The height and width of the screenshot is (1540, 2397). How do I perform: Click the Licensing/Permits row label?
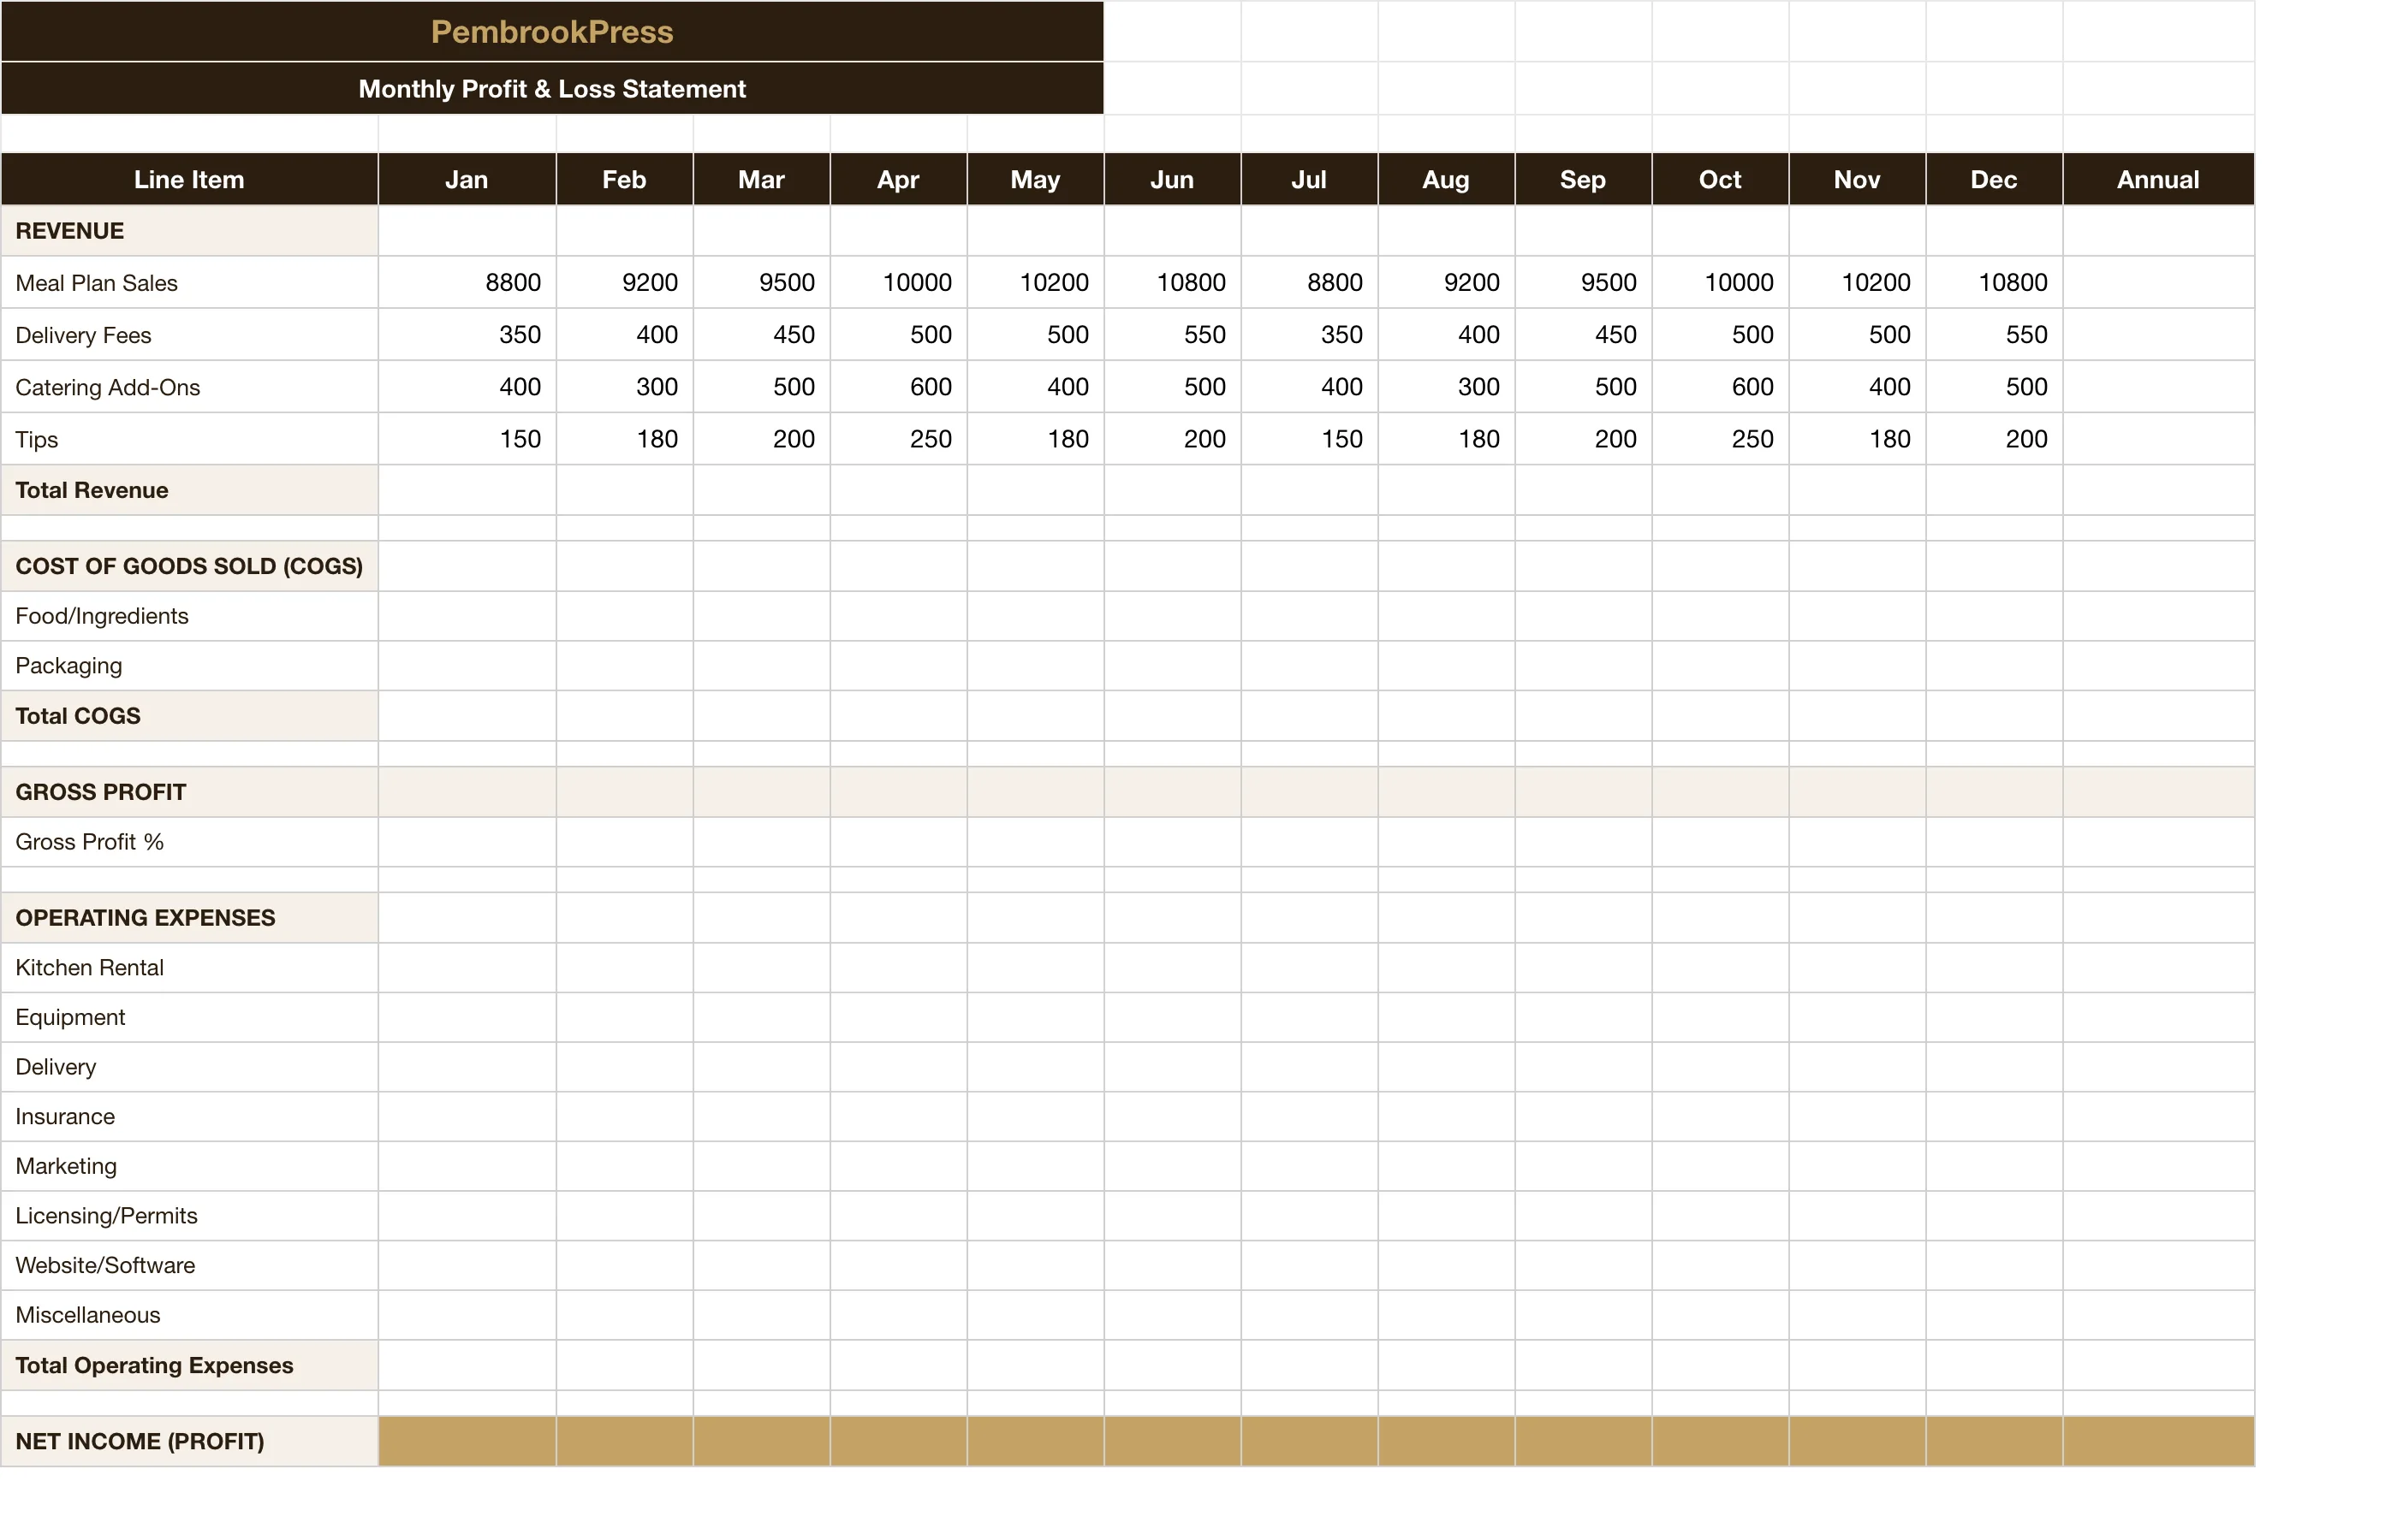coord(189,1216)
